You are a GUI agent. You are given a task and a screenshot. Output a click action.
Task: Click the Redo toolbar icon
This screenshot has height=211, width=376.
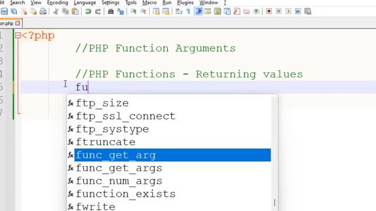(98, 11)
